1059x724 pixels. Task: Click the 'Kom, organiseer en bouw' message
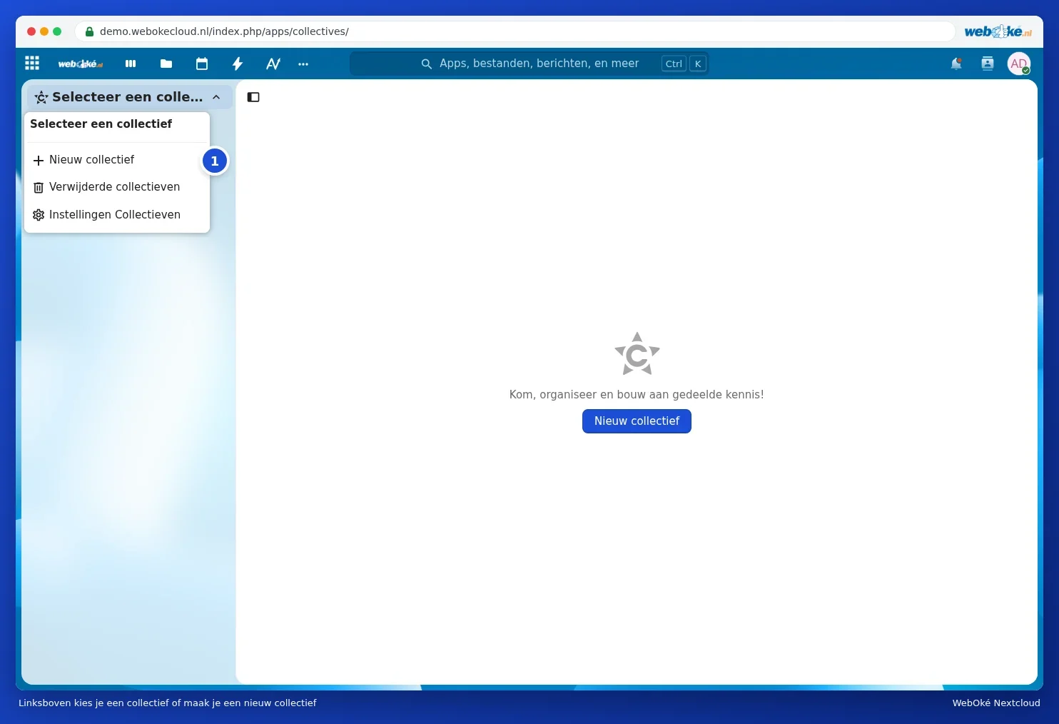click(x=637, y=394)
